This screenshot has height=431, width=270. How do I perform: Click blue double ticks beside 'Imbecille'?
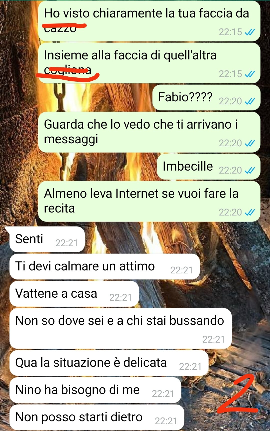[x=249, y=170]
